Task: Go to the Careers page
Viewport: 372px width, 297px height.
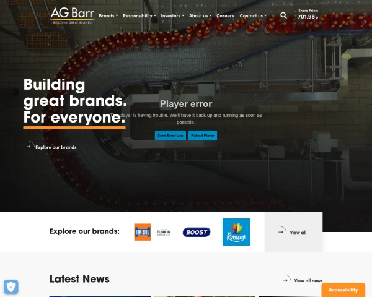Action: (225, 16)
